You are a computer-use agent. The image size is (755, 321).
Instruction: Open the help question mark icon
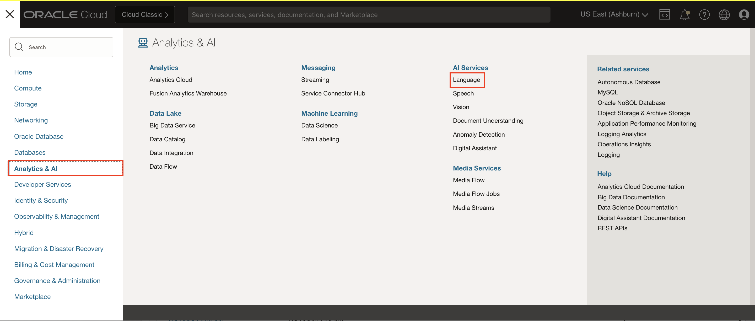704,14
